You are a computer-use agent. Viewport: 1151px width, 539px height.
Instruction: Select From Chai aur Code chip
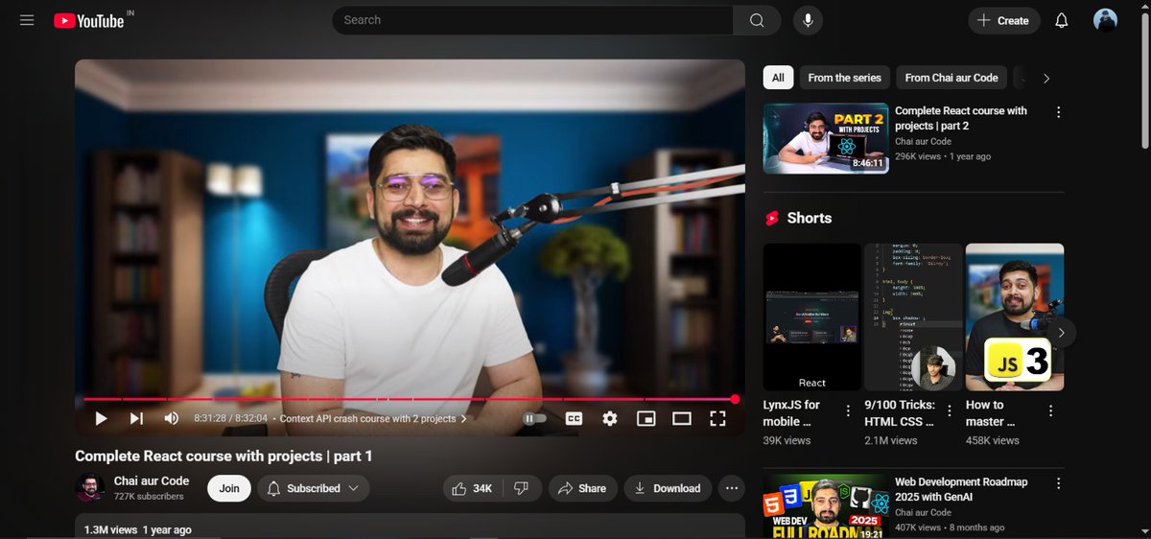click(x=951, y=78)
